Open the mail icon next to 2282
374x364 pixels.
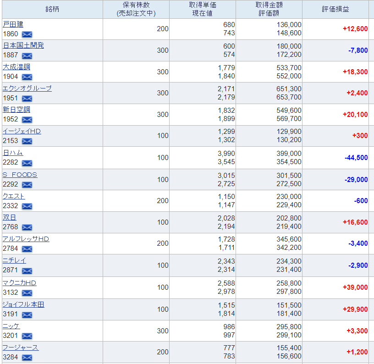coord(27,163)
